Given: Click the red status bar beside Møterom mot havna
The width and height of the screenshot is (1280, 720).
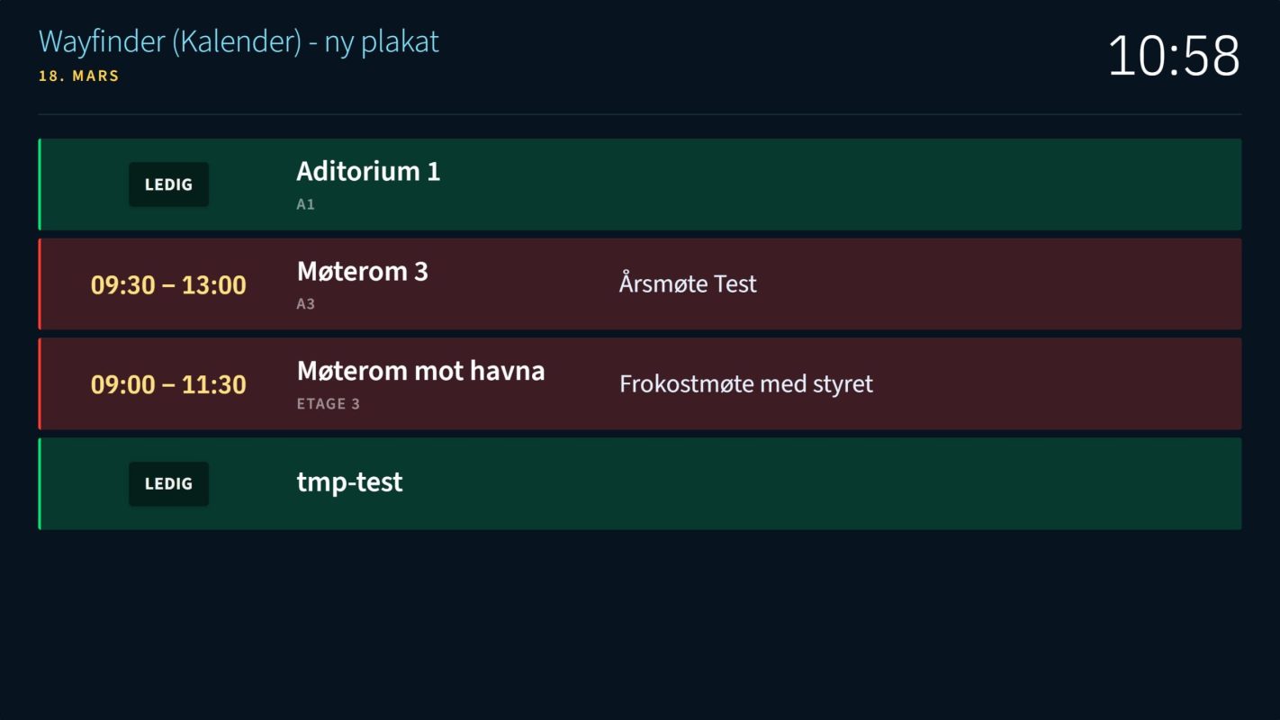Looking at the screenshot, I should 40,384.
